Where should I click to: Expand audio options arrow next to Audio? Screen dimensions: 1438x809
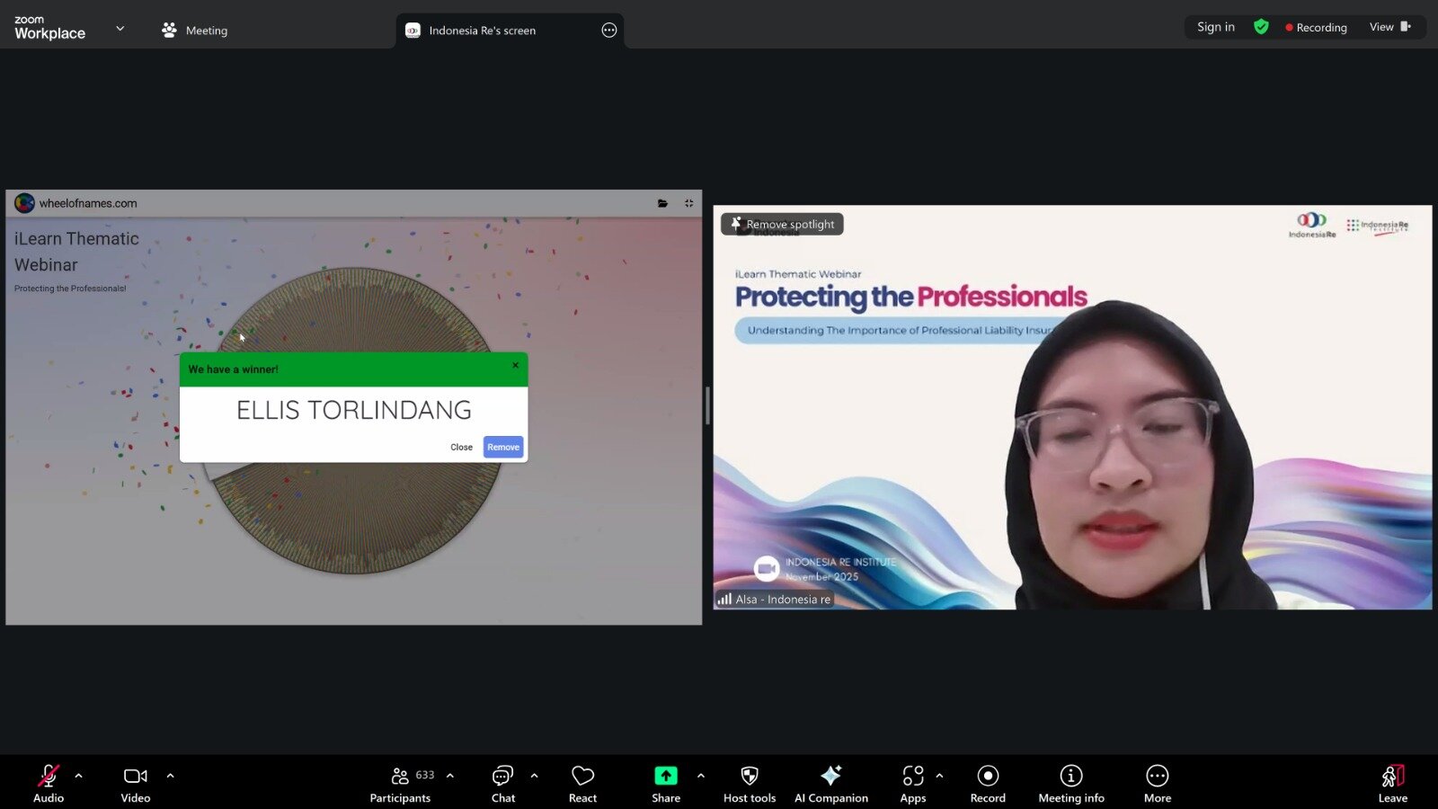click(x=79, y=776)
